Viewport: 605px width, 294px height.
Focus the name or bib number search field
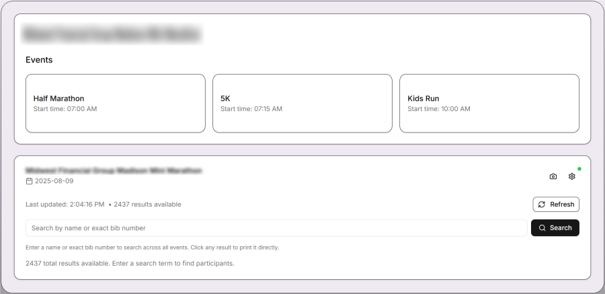click(x=276, y=228)
